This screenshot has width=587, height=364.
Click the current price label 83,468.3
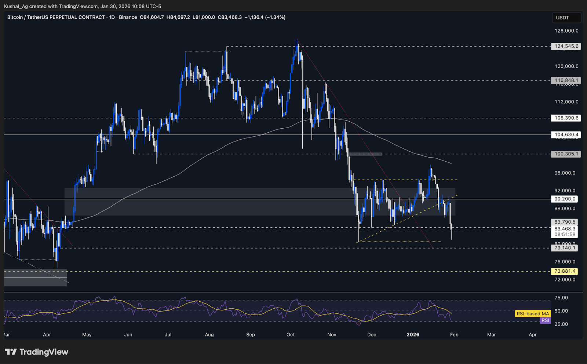point(564,228)
